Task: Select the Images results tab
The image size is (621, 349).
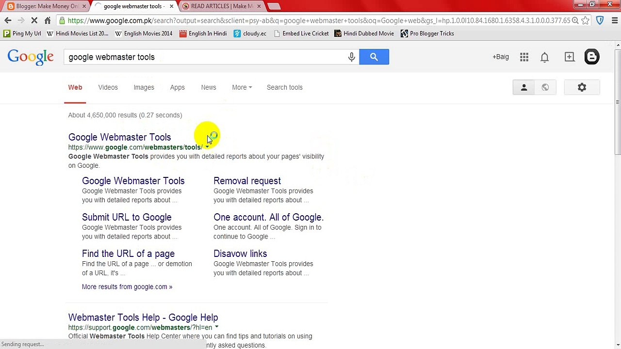Action: click(x=144, y=87)
